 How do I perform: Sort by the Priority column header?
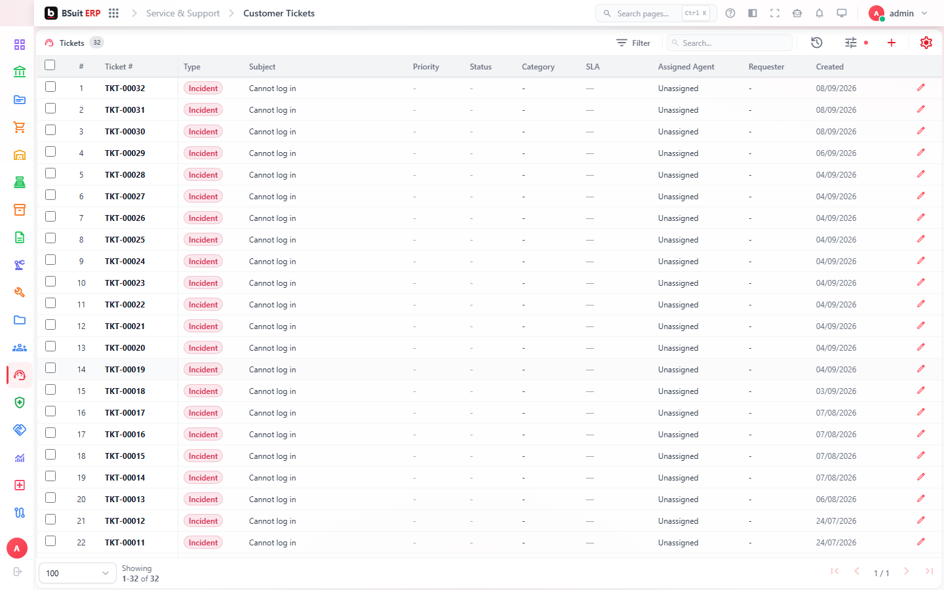tap(426, 67)
